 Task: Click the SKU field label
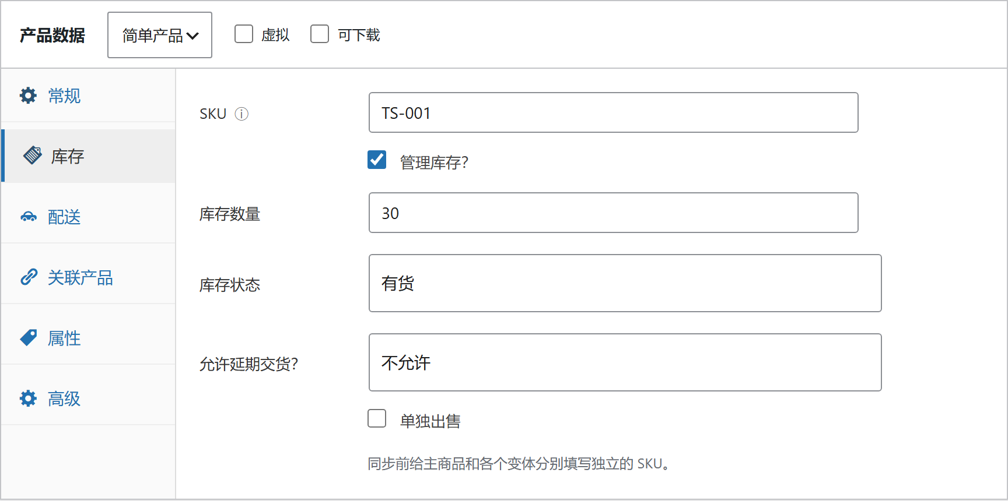pyautogui.click(x=213, y=114)
